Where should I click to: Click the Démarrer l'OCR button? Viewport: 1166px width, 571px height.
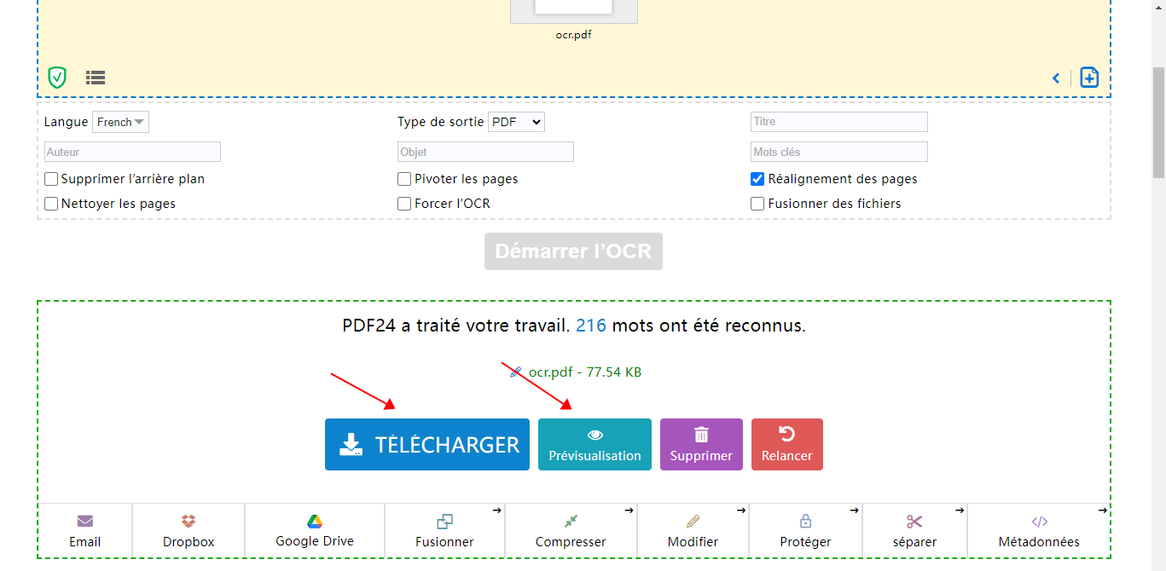pyautogui.click(x=573, y=251)
